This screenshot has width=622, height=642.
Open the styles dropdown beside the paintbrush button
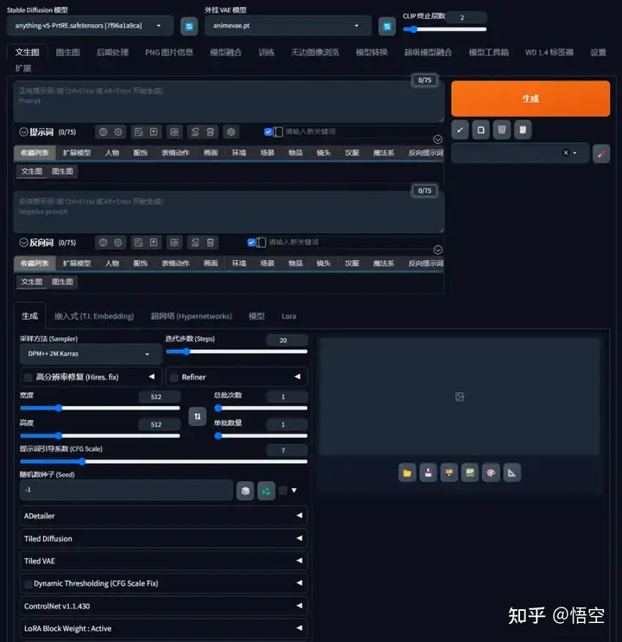520,153
